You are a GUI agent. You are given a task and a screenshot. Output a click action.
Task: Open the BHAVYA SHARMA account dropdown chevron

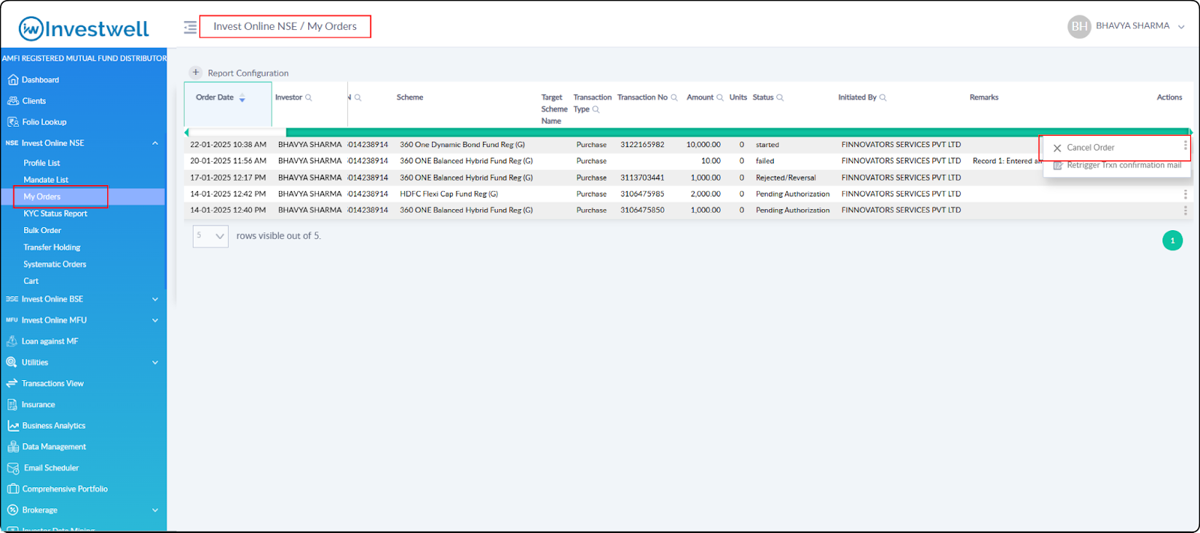[1181, 27]
